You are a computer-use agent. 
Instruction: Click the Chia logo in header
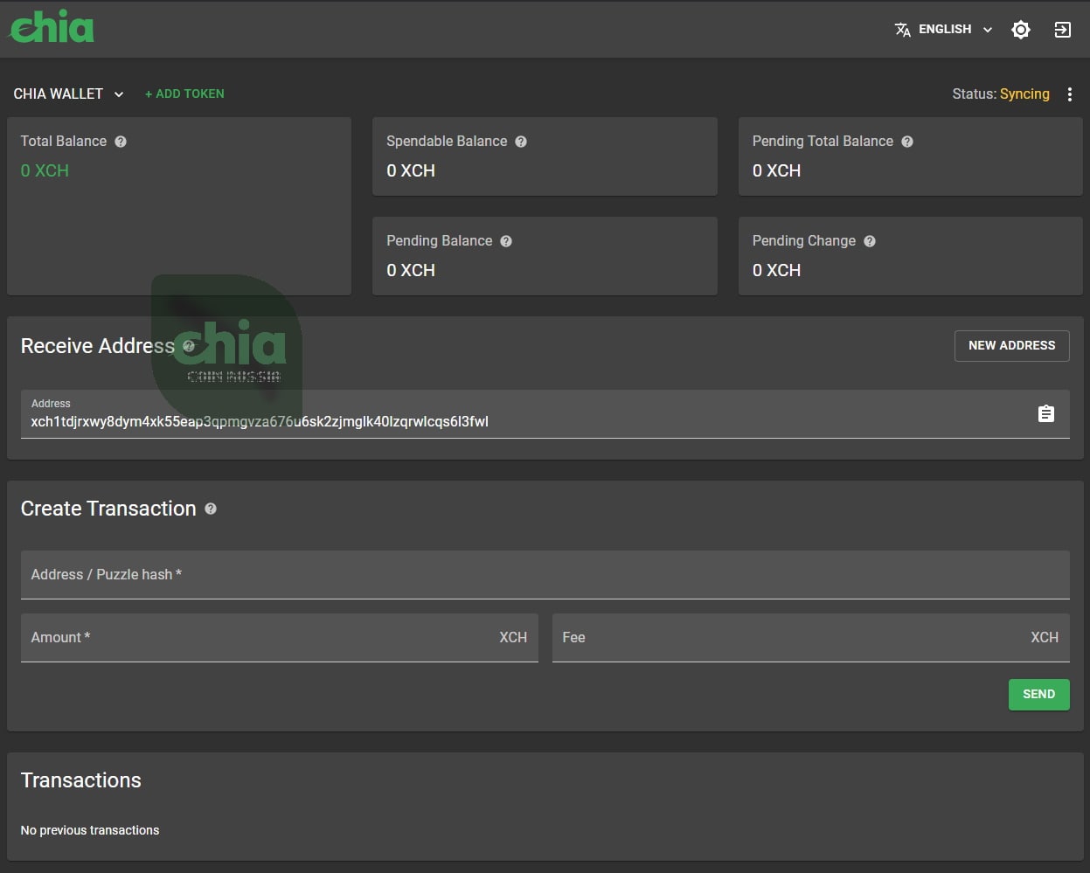tap(52, 28)
